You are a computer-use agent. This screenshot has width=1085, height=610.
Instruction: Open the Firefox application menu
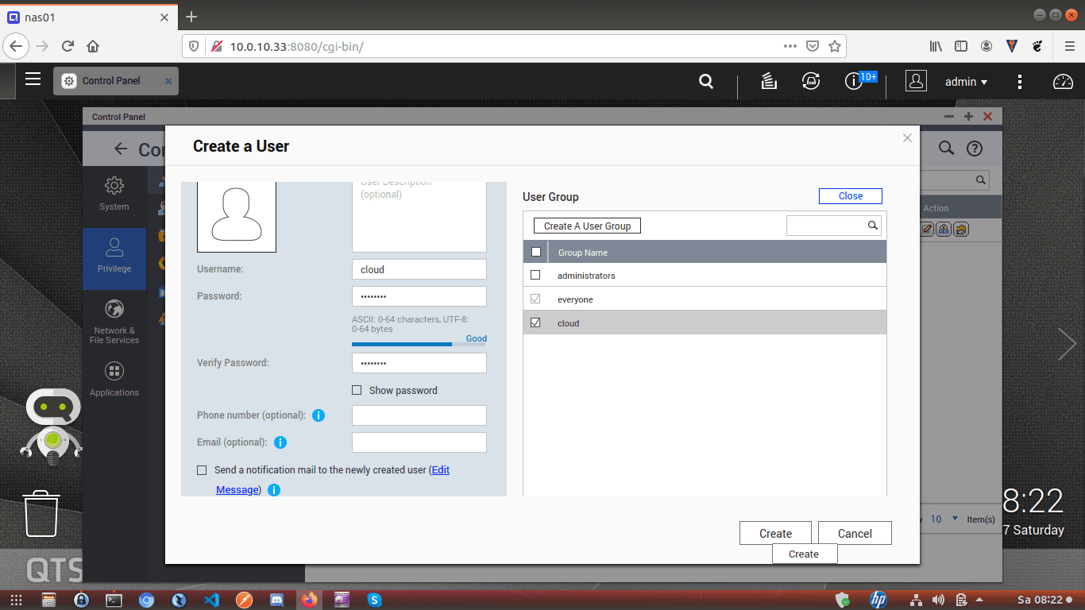point(1069,46)
